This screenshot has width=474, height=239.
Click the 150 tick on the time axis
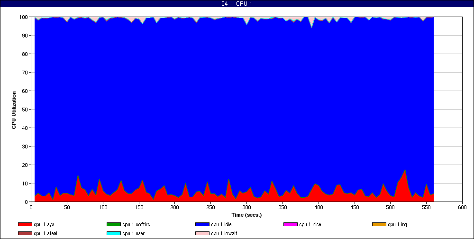tap(139, 207)
